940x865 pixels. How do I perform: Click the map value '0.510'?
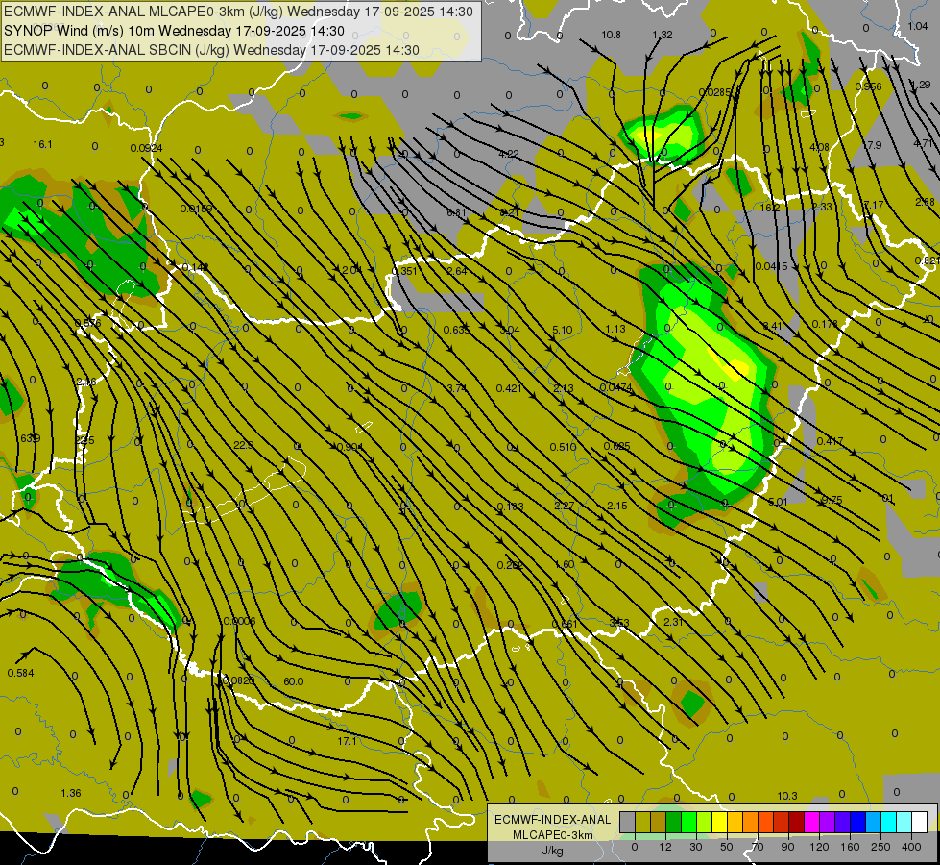pos(563,447)
